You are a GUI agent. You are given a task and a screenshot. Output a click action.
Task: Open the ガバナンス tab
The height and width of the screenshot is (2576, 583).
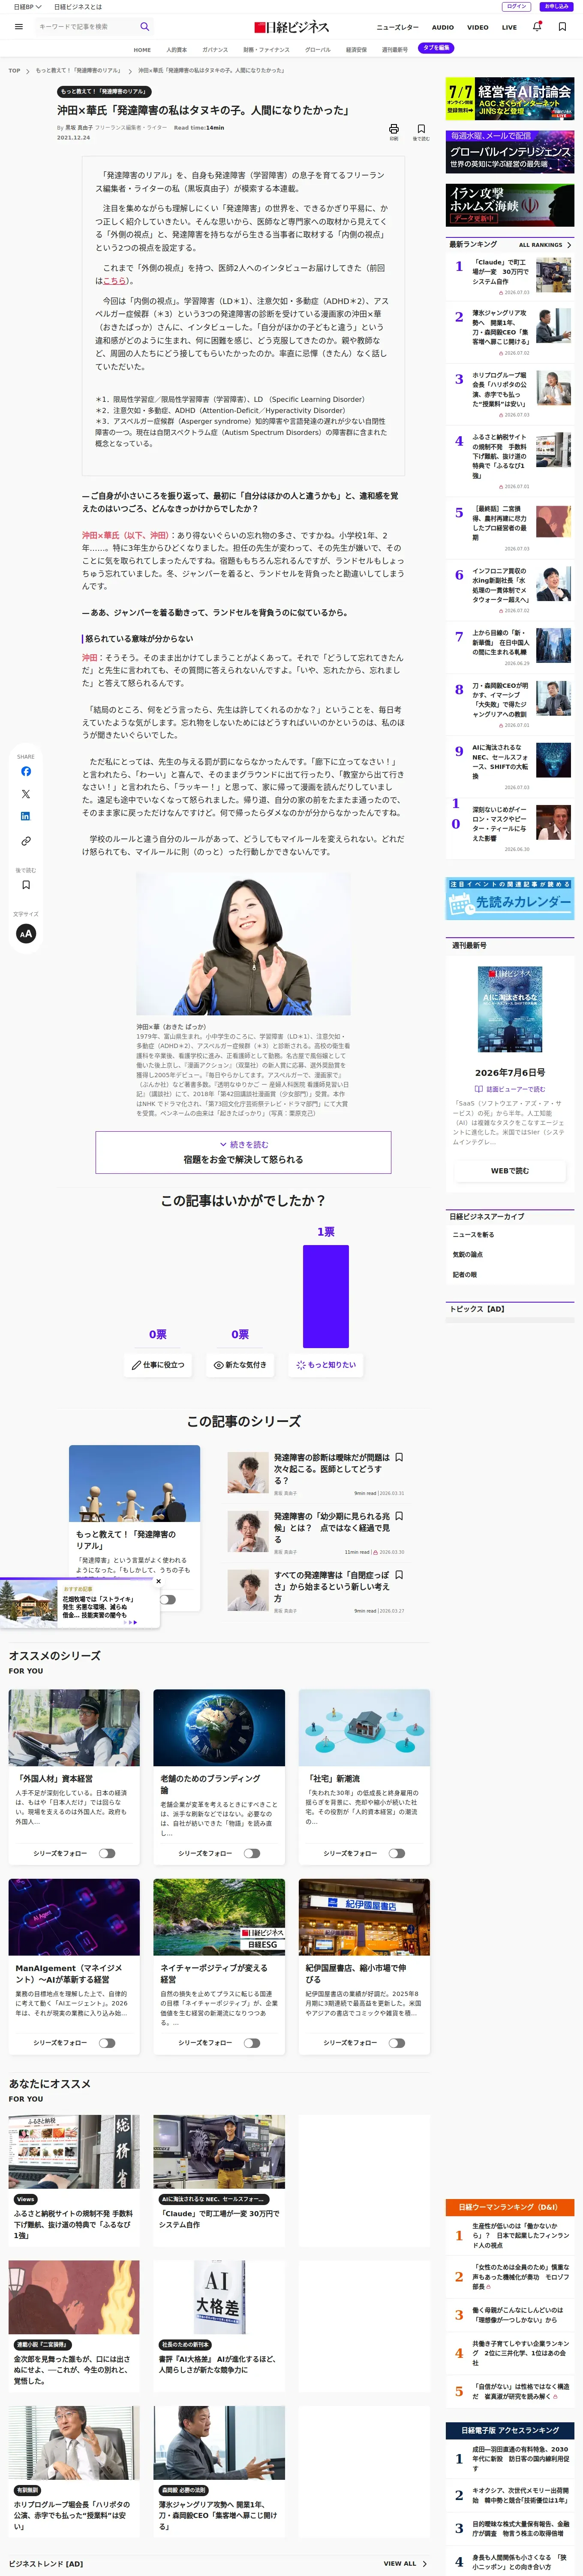pyautogui.click(x=215, y=49)
